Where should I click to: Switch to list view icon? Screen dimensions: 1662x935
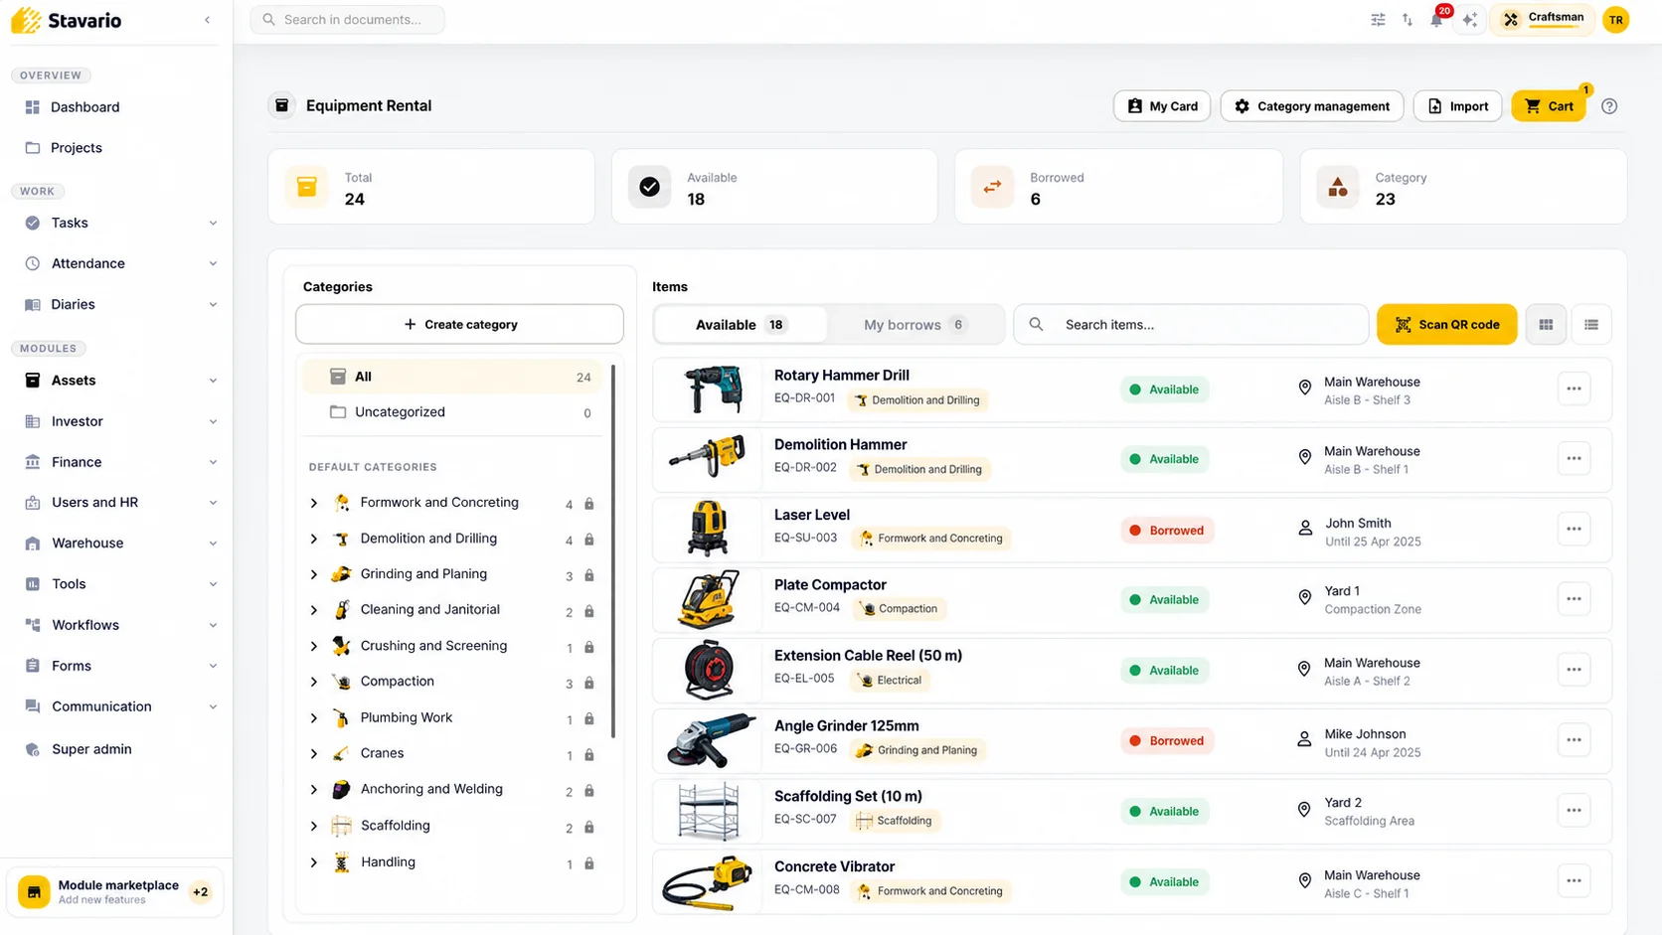click(1591, 325)
